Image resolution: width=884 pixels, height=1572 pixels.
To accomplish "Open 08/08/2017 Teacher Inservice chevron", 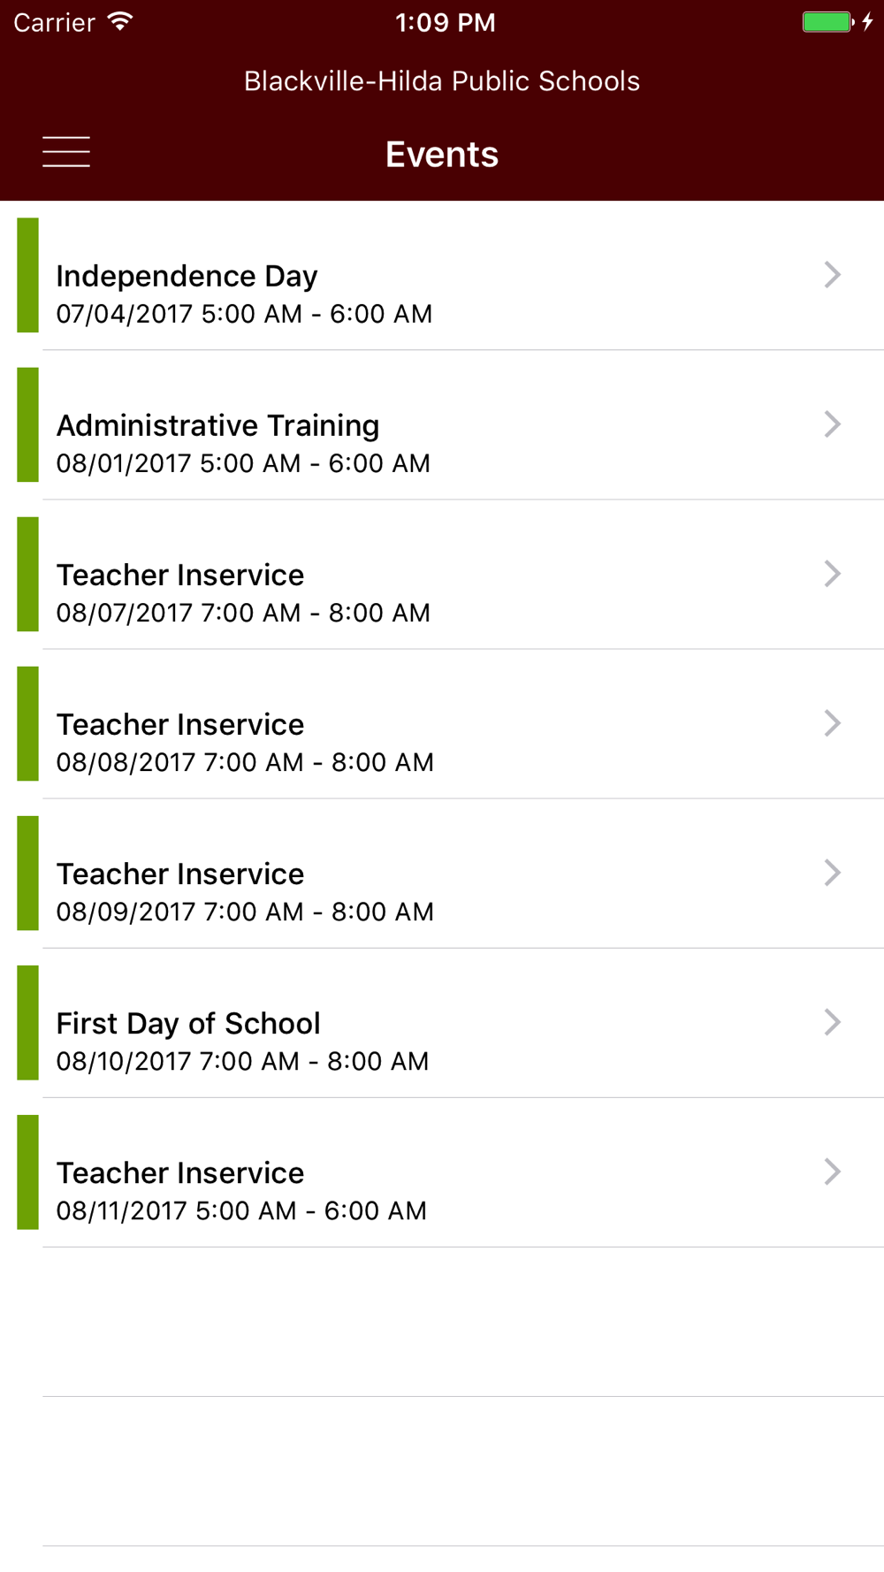I will tap(832, 723).
